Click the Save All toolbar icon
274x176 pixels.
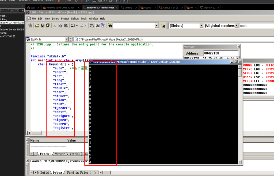coord(48,26)
